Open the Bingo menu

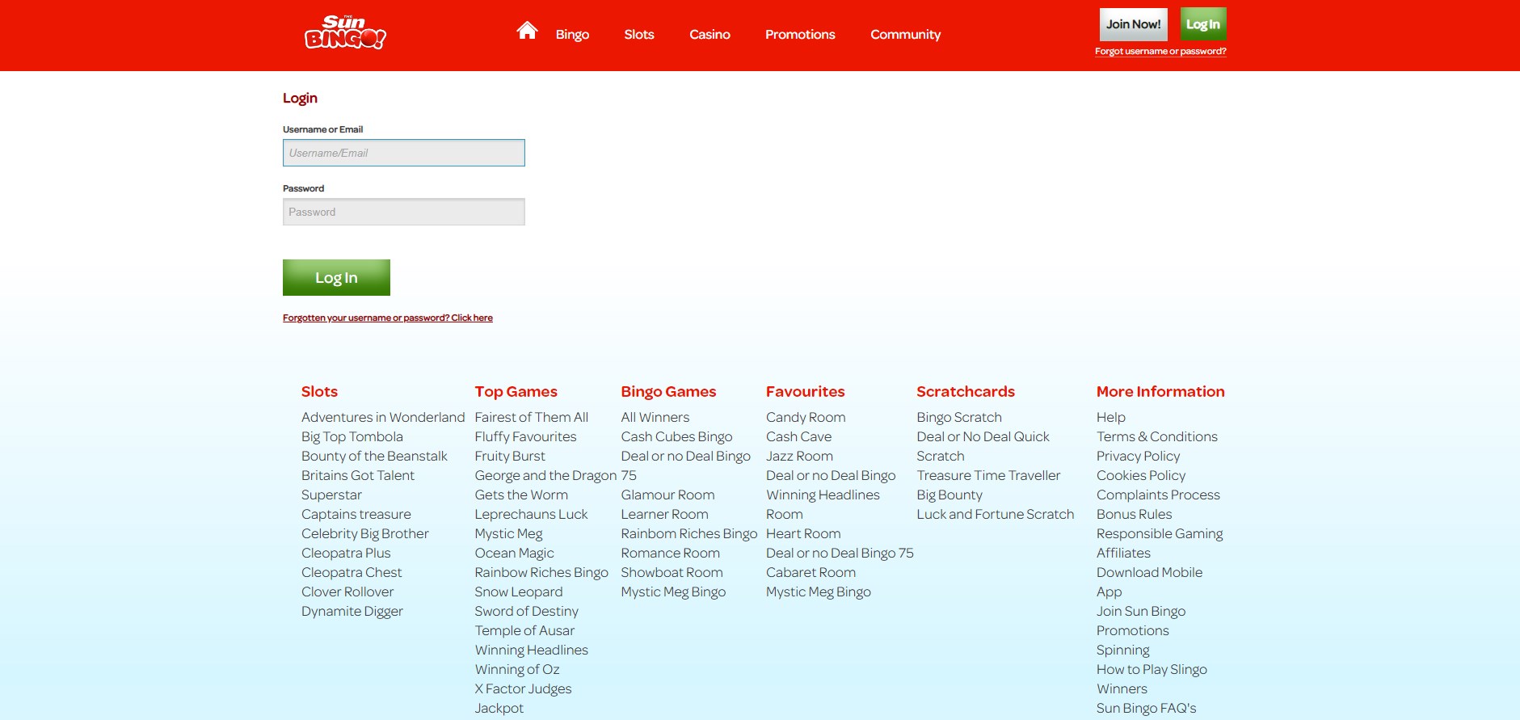point(572,35)
